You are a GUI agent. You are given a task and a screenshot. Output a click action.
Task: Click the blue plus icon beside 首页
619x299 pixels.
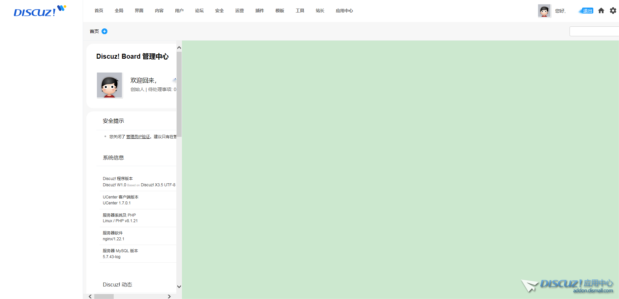tap(104, 31)
